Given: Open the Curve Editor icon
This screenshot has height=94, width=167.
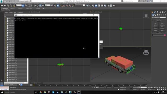Looking at the screenshot, I should click(x=99, y=5).
